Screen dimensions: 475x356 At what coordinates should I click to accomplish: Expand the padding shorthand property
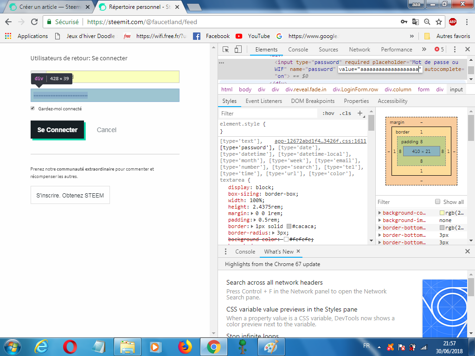coord(256,220)
